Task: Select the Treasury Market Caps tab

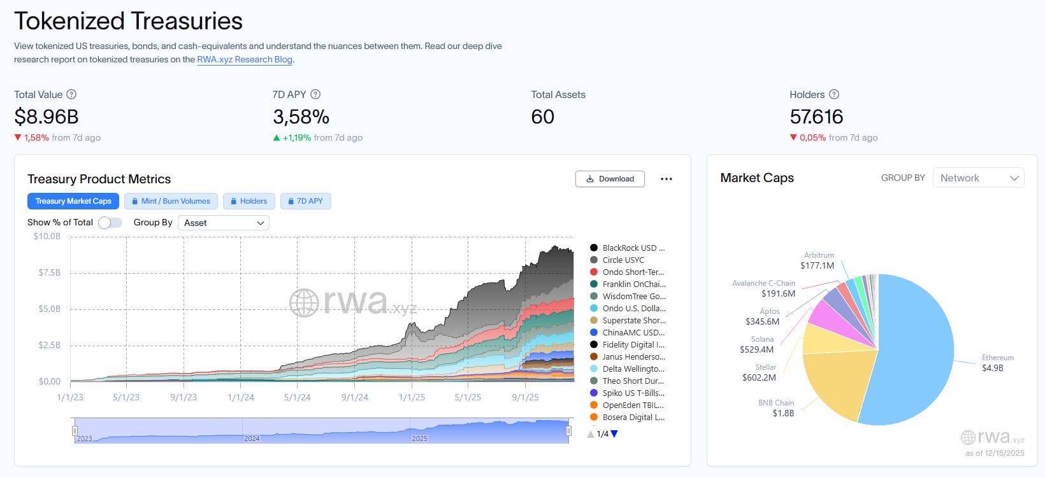Action: 73,201
